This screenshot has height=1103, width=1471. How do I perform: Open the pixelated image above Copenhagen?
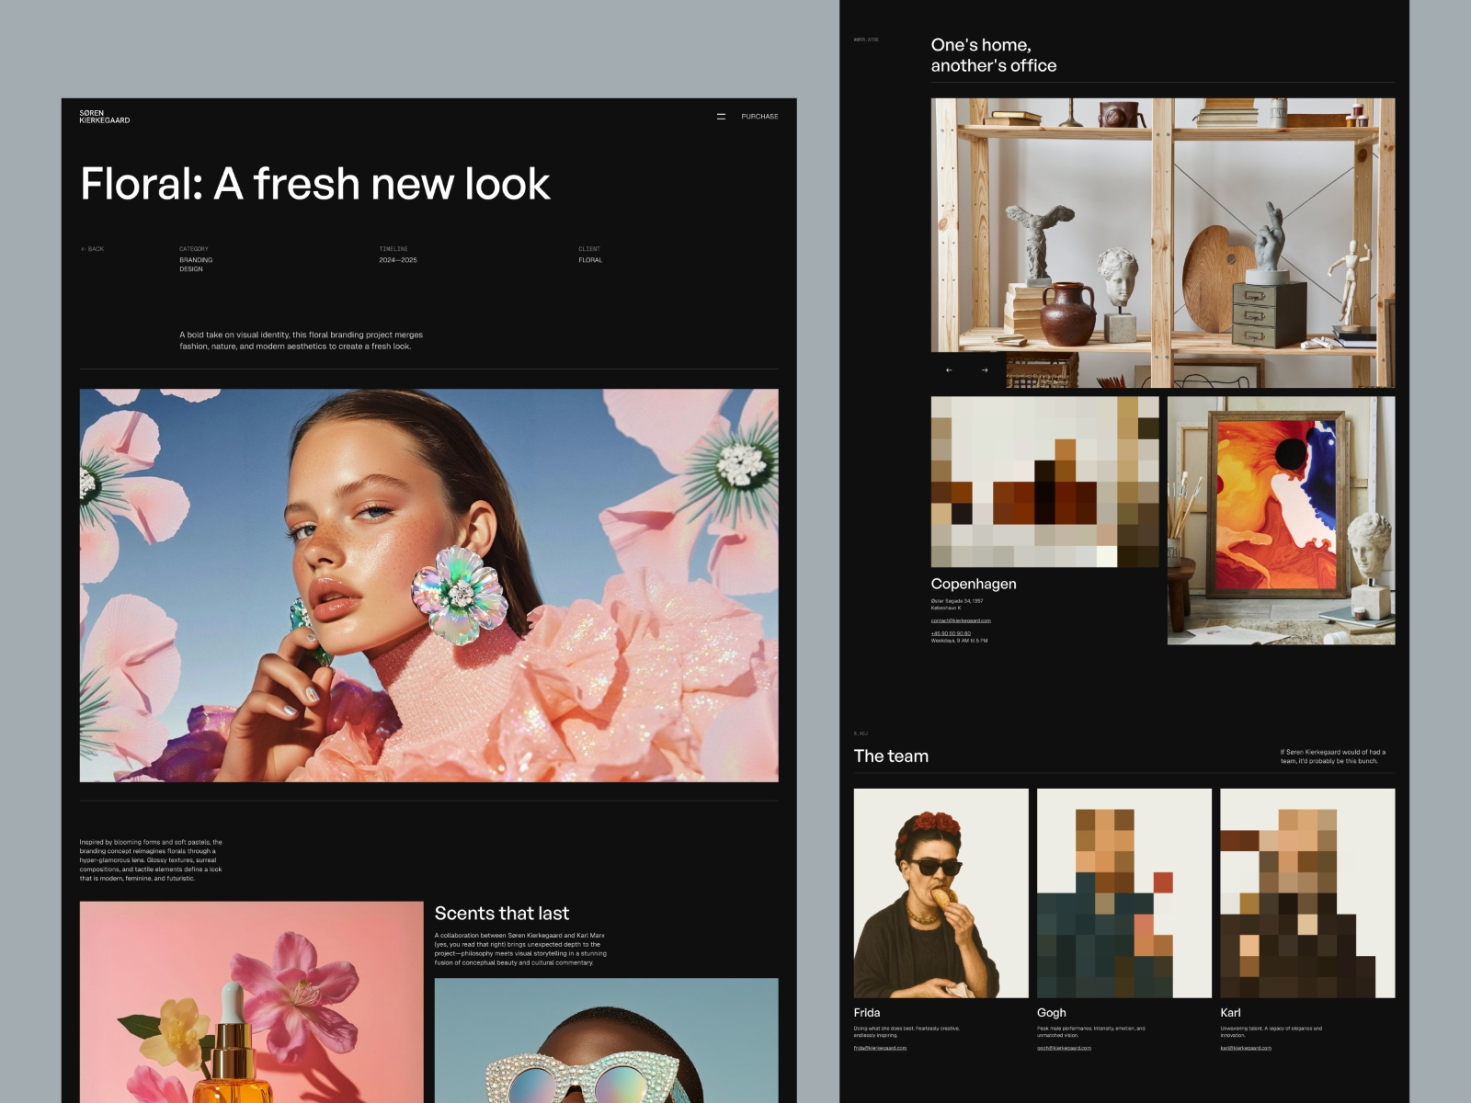[x=1045, y=482]
